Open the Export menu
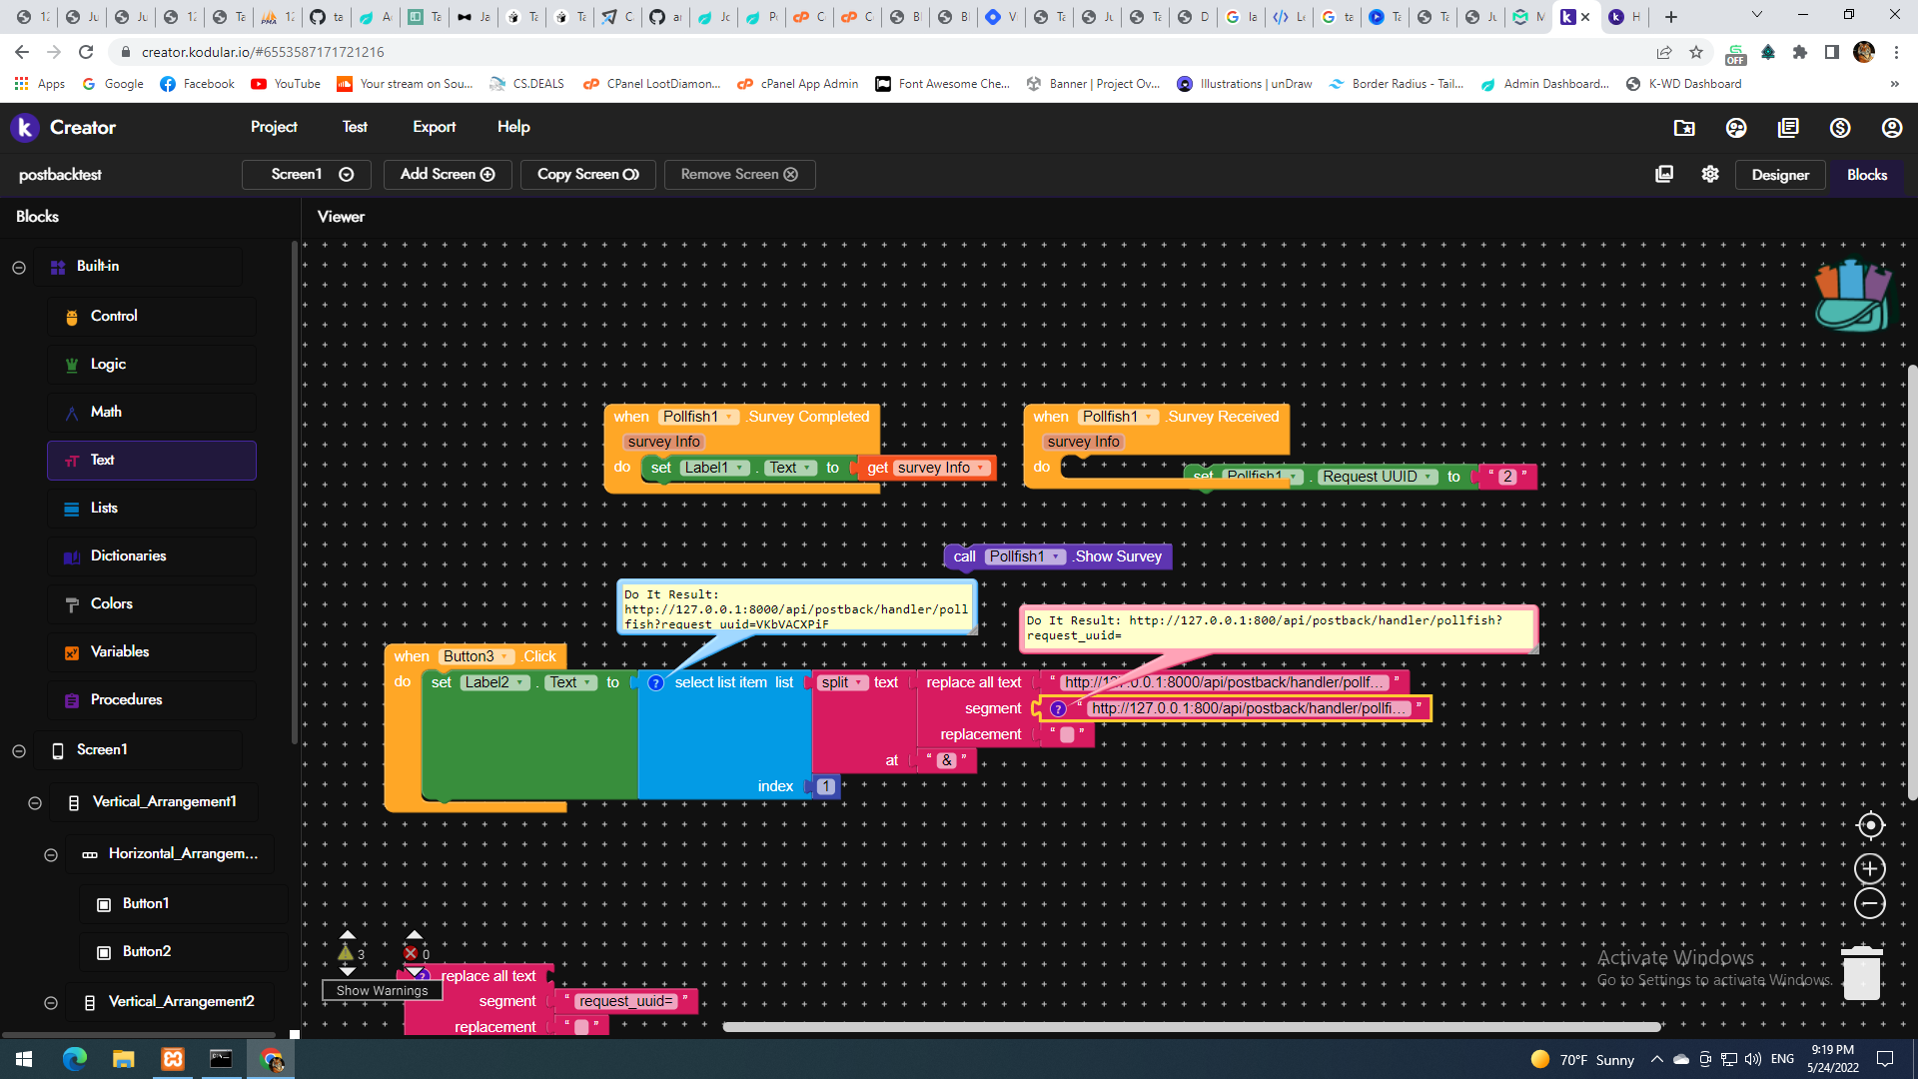This screenshot has height=1079, width=1918. [x=434, y=127]
